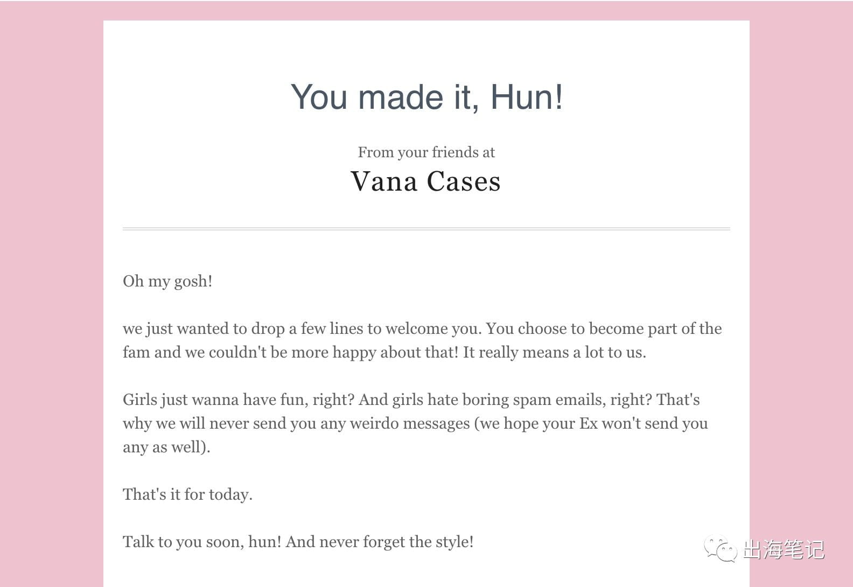Click the 出海笔记 watermark text
This screenshot has height=587, width=853.
point(784,550)
